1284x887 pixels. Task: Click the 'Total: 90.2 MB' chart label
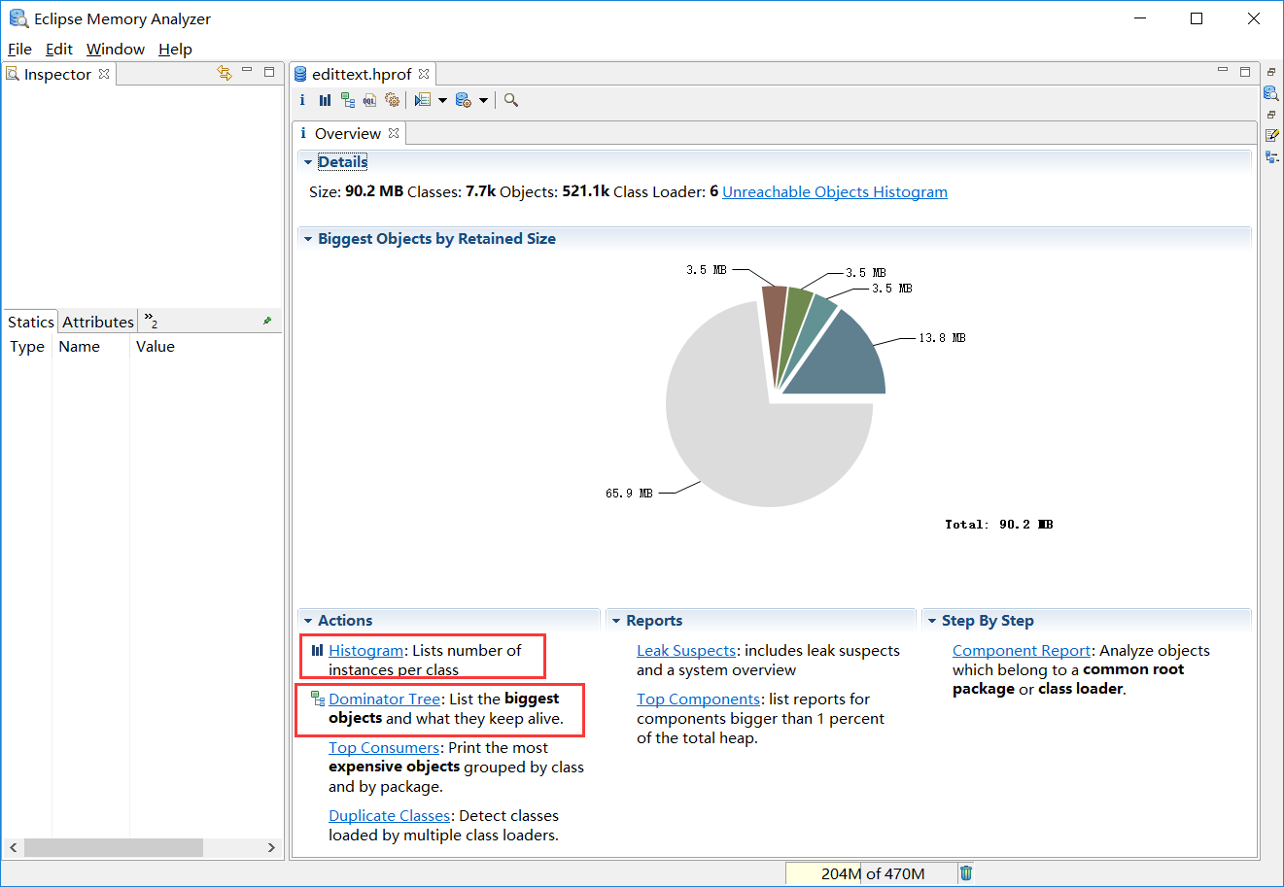999,524
